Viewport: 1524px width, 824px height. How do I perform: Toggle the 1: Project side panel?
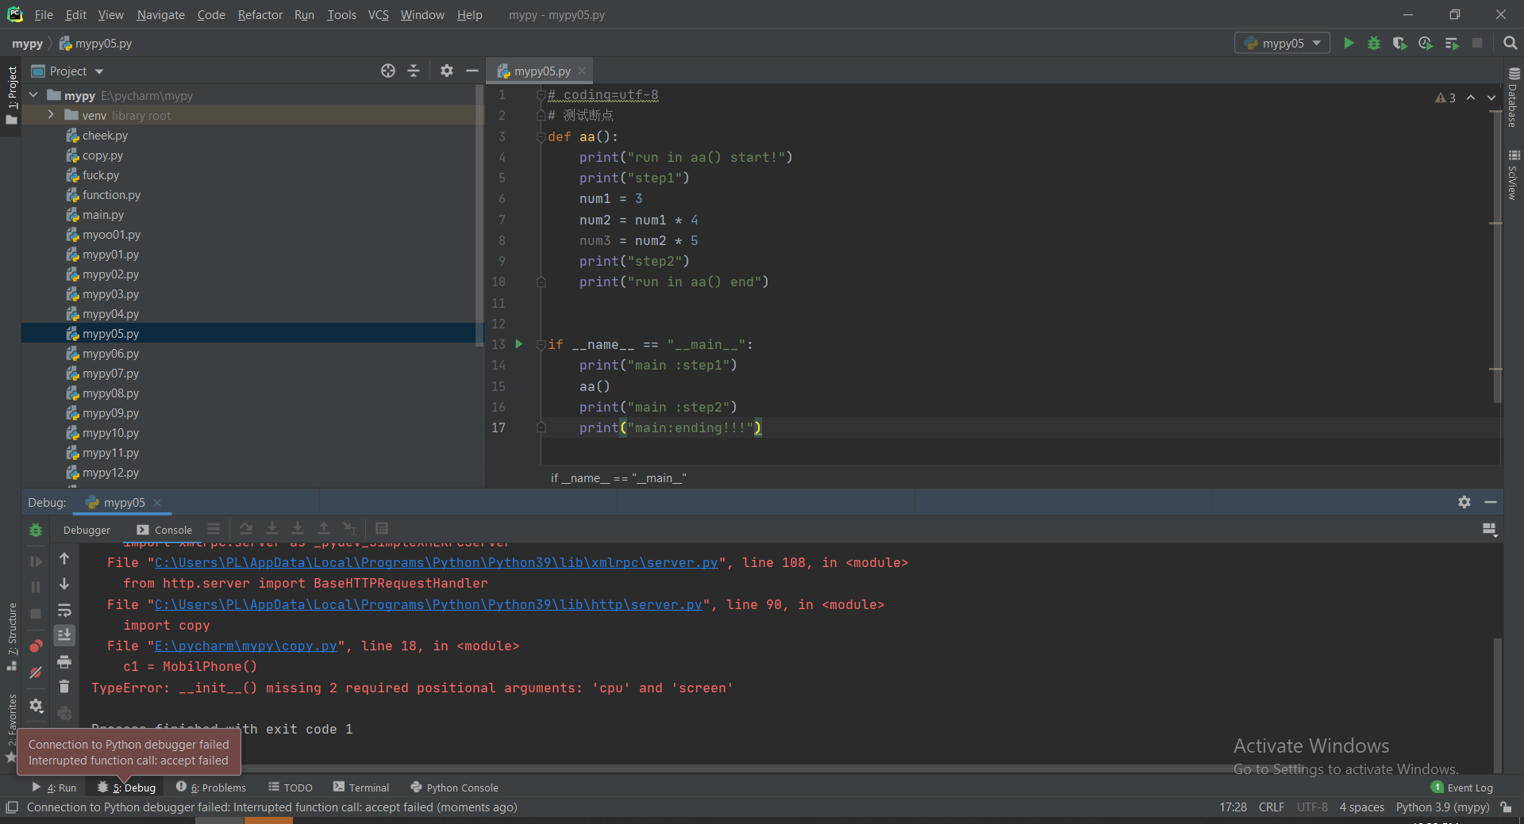[11, 95]
